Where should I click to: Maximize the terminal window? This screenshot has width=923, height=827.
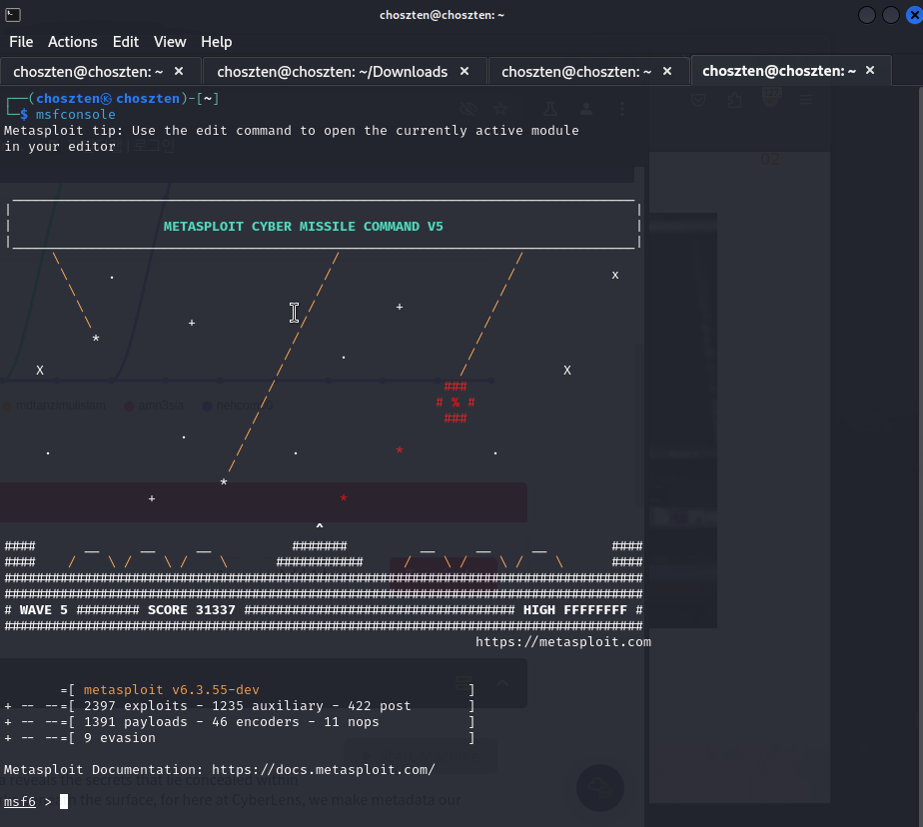pyautogui.click(x=891, y=15)
